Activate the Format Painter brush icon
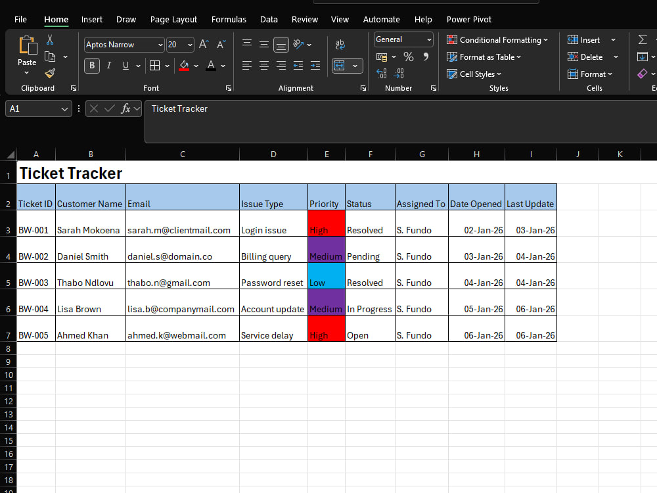657x493 pixels. coord(50,74)
